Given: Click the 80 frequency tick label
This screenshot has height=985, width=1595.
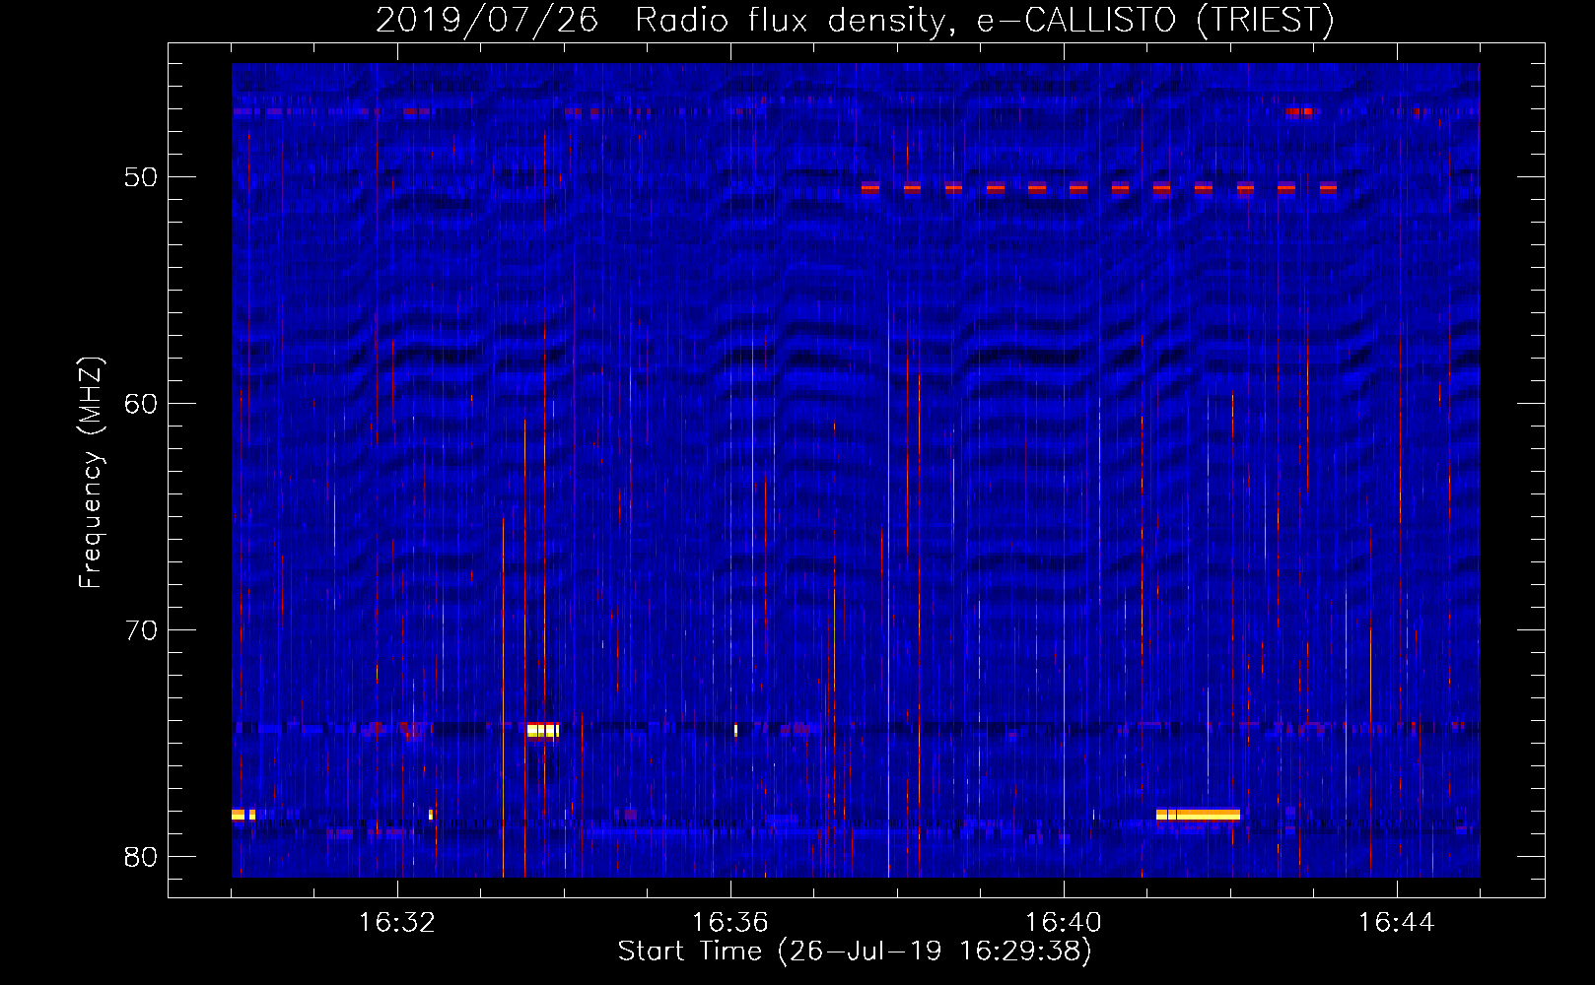Looking at the screenshot, I should click(x=141, y=857).
